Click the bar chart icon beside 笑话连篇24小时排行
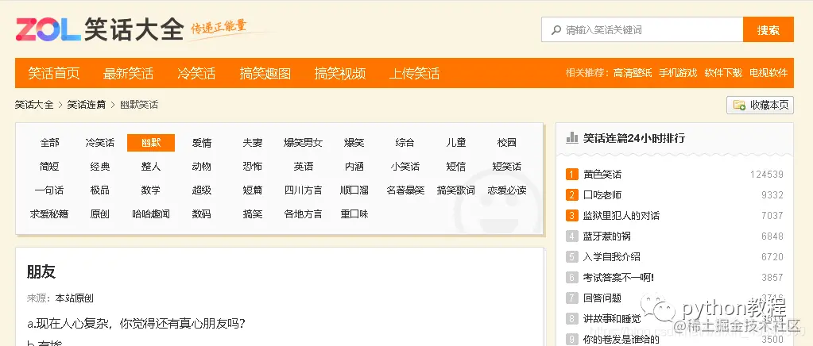Viewport: 813px width, 346px height. (572, 138)
